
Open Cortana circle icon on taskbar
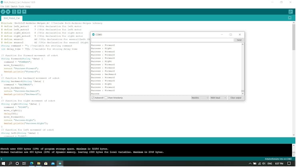coord(17,163)
